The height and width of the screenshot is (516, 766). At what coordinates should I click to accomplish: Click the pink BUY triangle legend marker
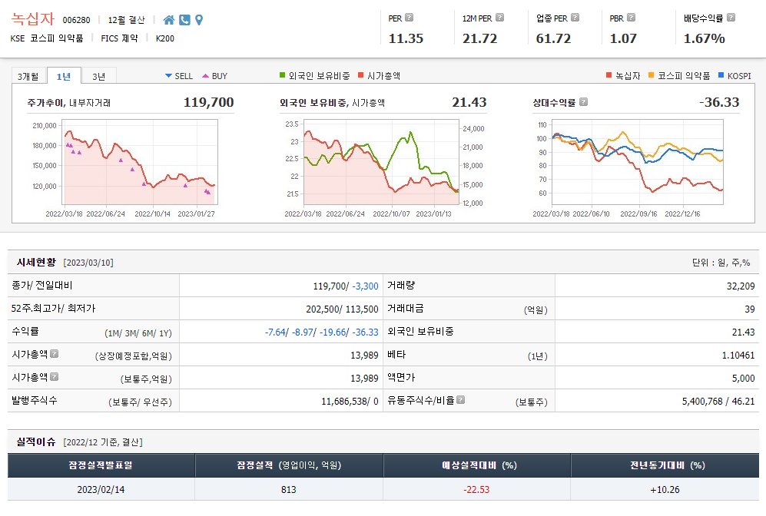coord(205,76)
